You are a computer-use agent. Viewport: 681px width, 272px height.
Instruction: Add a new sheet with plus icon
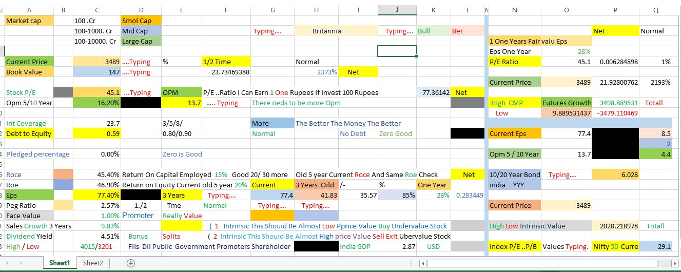(x=131, y=263)
